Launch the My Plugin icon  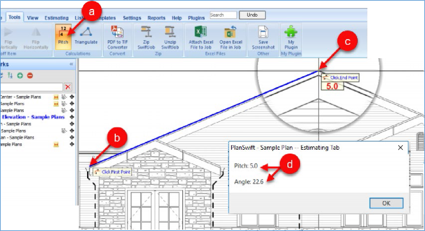click(x=291, y=37)
